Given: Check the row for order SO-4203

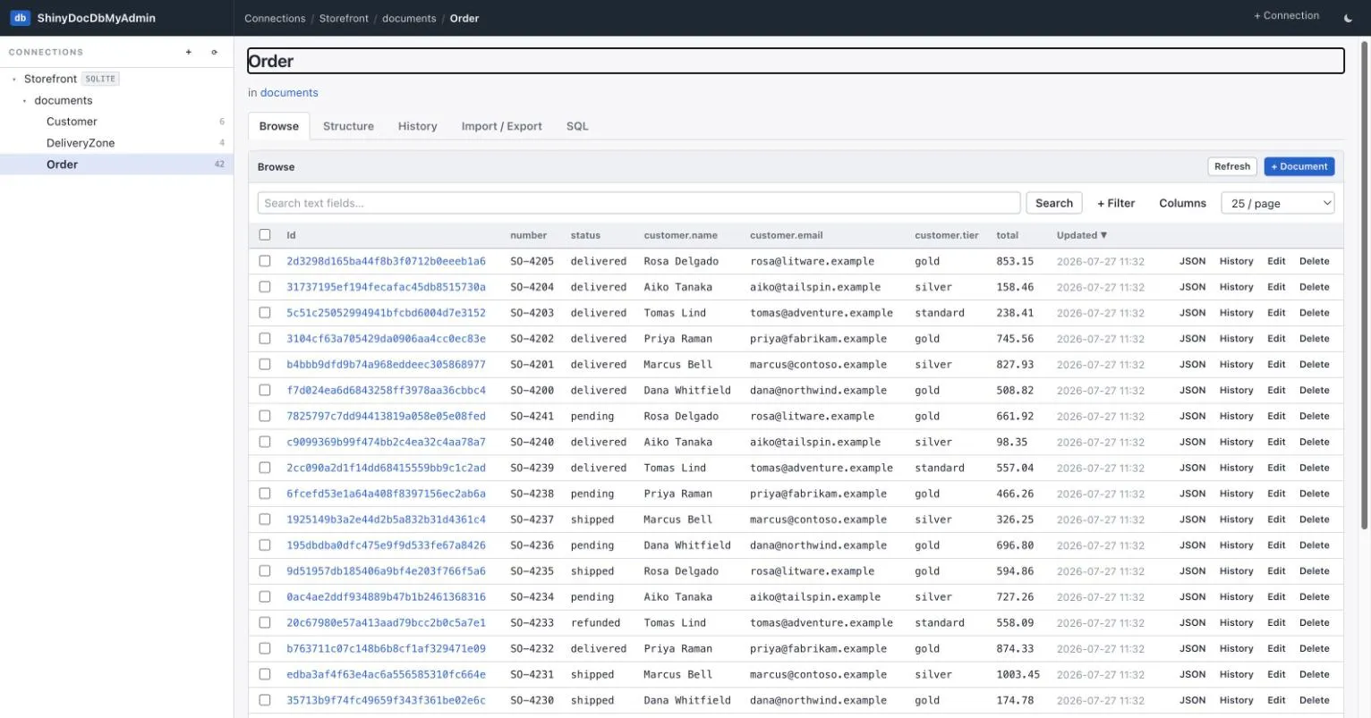Looking at the screenshot, I should point(265,313).
